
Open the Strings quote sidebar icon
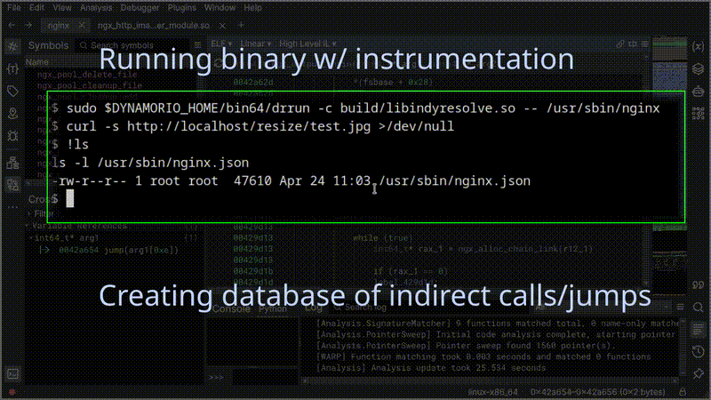pos(699,284)
